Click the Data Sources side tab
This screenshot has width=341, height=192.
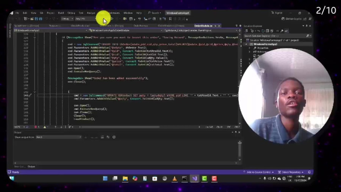point(10,30)
